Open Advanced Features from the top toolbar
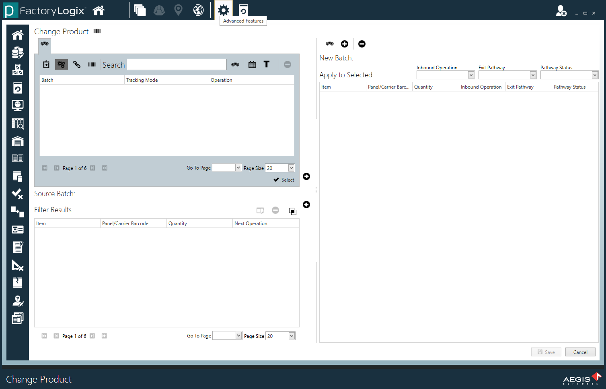 [223, 10]
